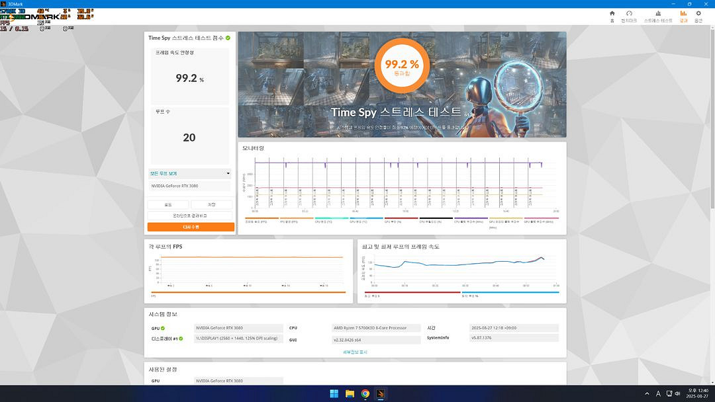Click the 프레임 속도 안정성 99.2 % value
715x402 pixels.
click(190, 78)
